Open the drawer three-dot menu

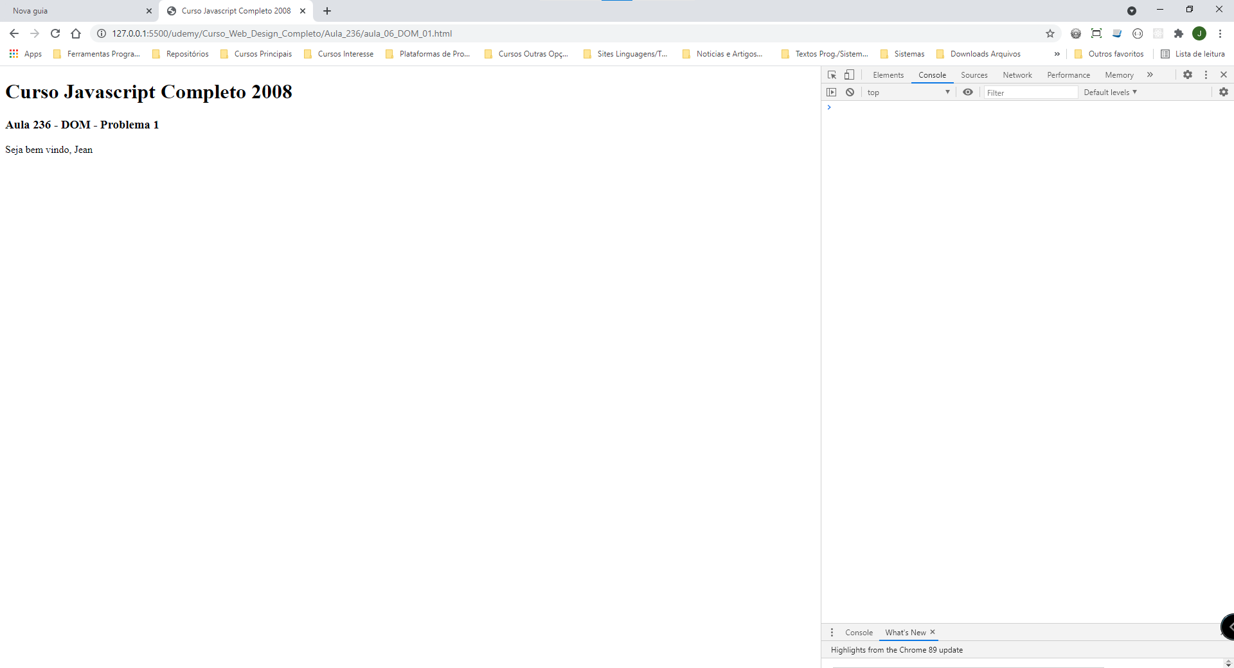pos(832,633)
